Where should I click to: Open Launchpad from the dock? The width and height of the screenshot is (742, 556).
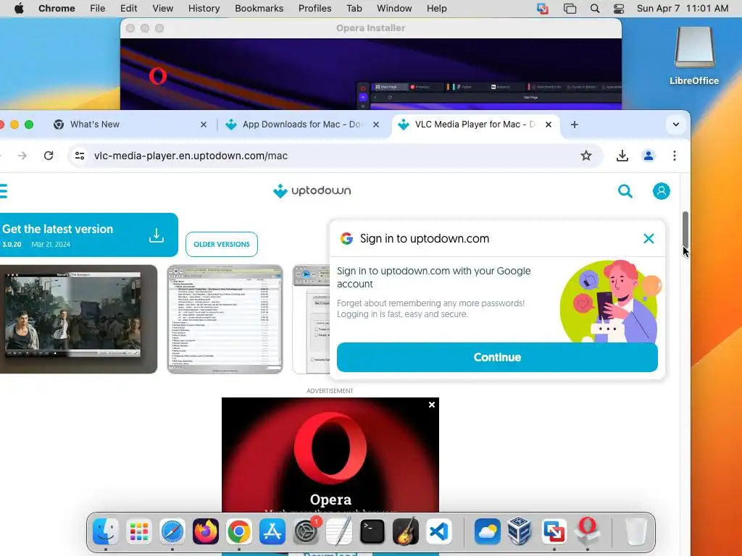point(138,531)
